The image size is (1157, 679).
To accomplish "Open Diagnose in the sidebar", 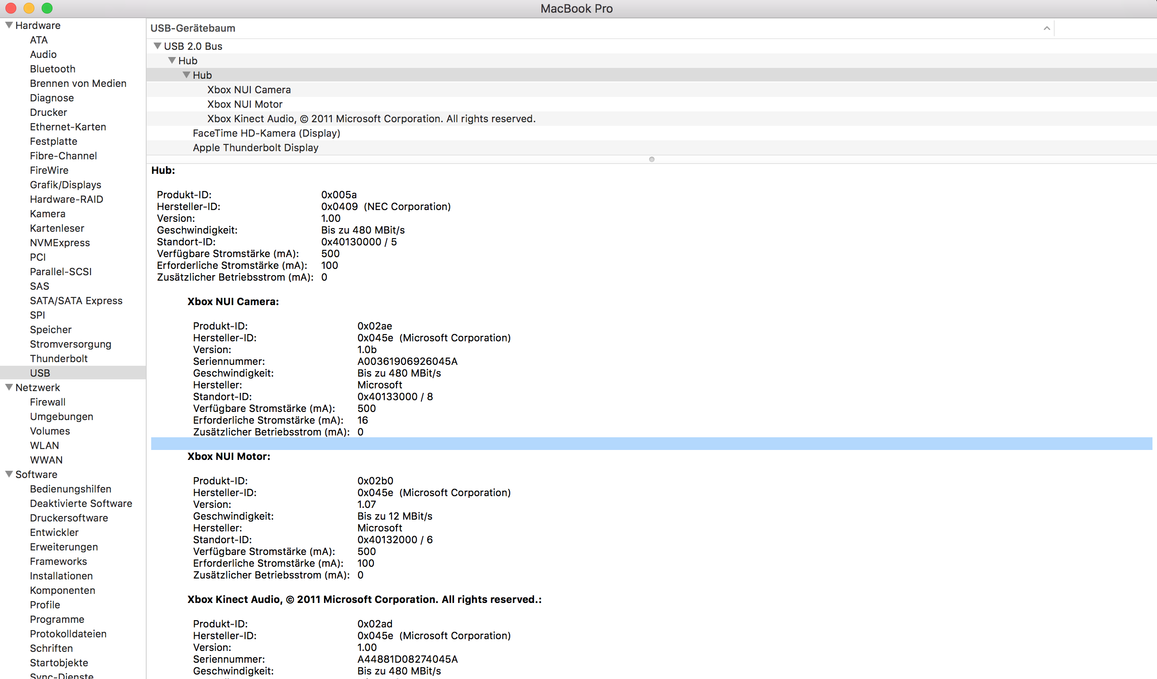I will (x=52, y=98).
